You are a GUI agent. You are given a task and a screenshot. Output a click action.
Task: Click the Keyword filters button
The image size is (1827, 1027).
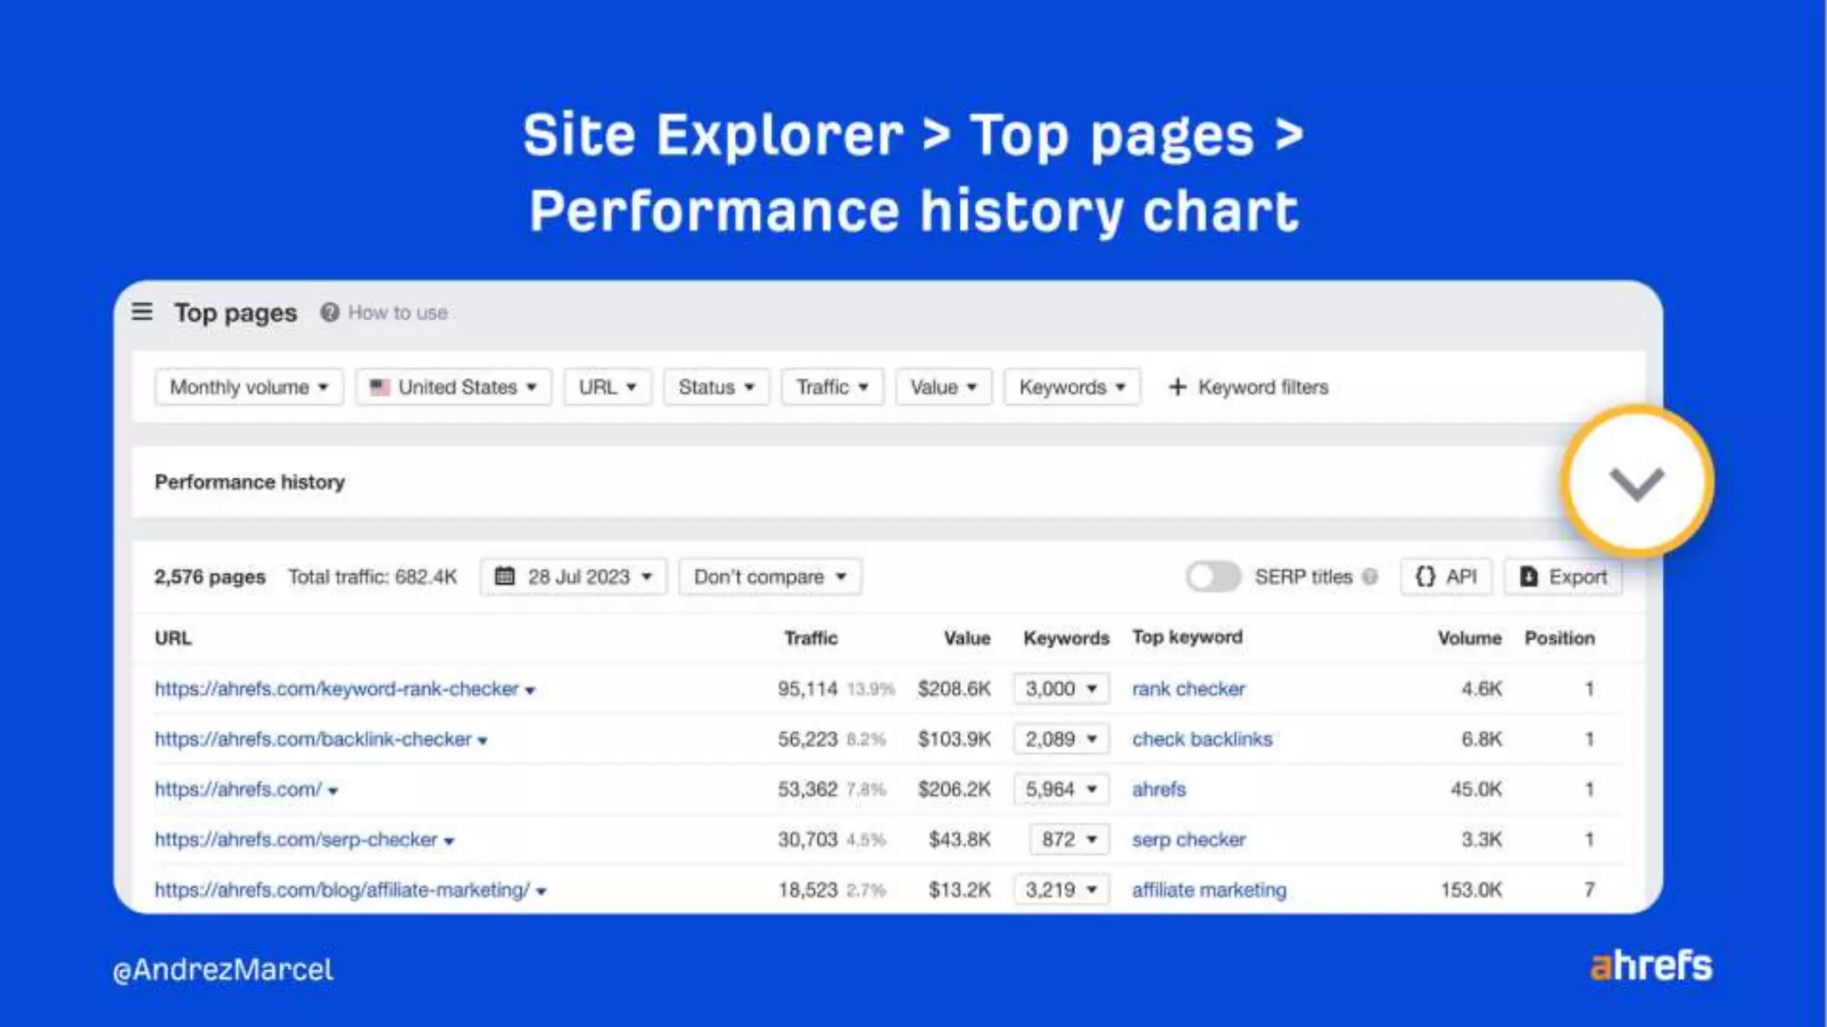1249,387
